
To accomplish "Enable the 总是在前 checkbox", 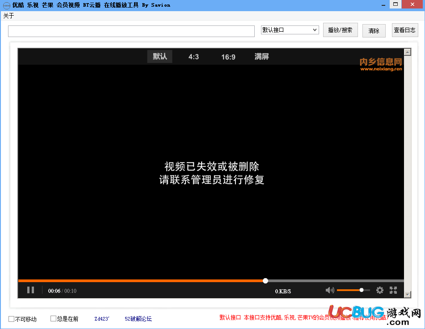I will 53,319.
